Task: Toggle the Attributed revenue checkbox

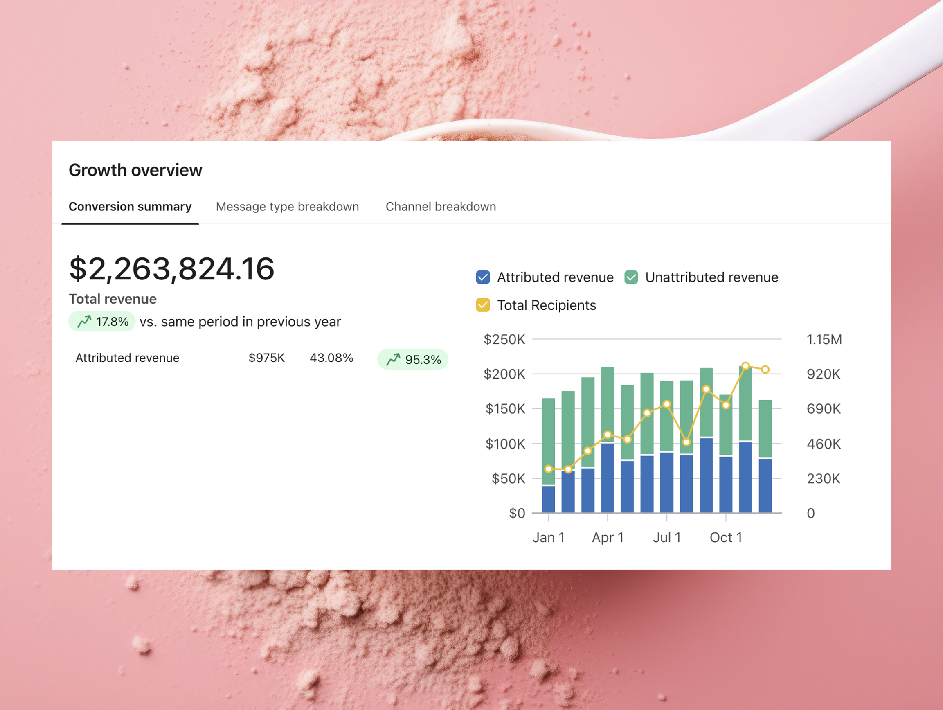Action: pyautogui.click(x=483, y=277)
